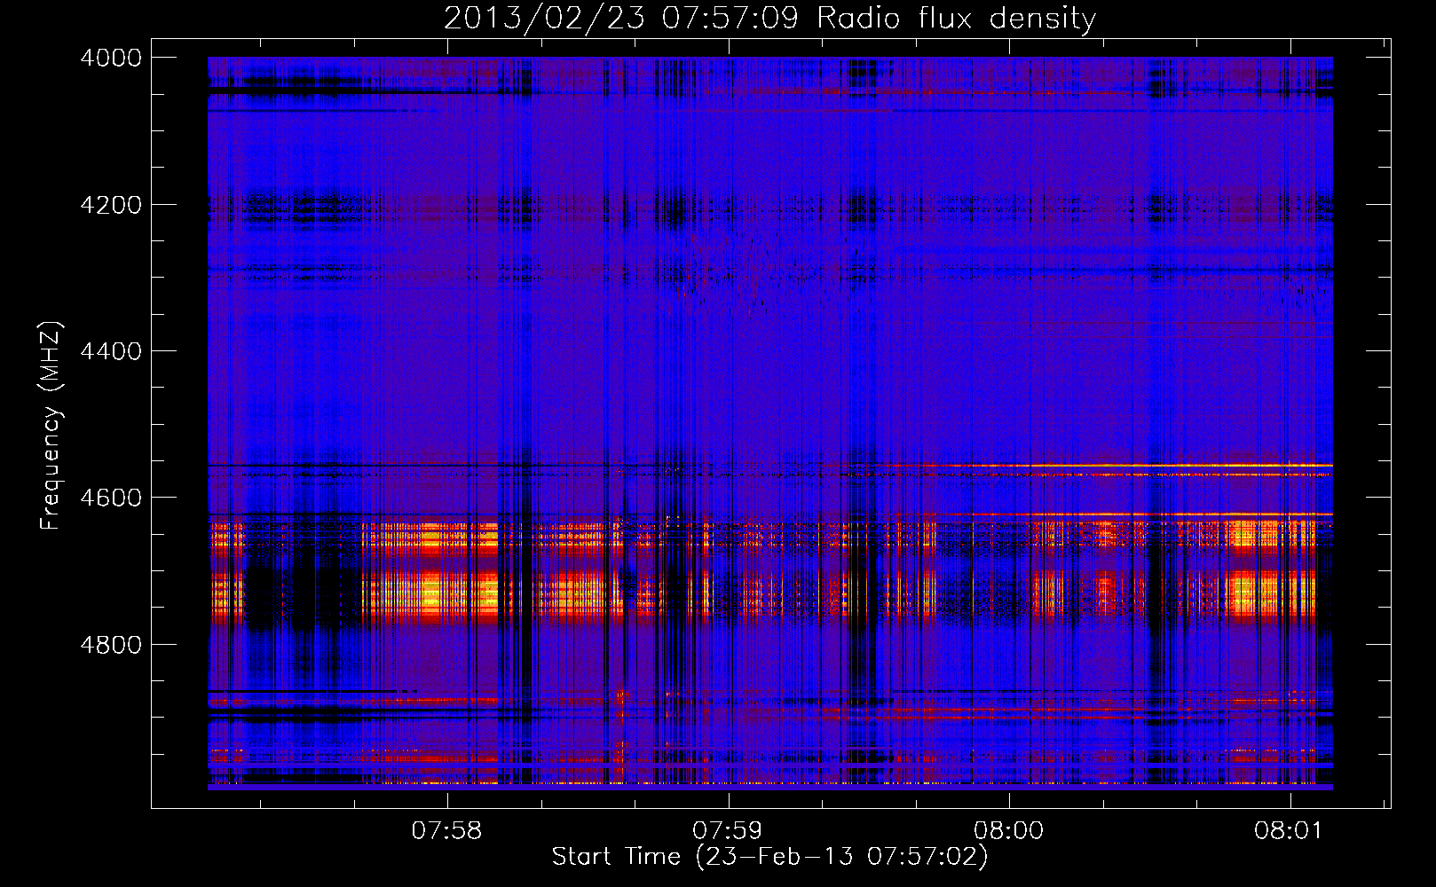Select the 4400 frequency tick label
This screenshot has height=887, width=1436.
[x=111, y=351]
